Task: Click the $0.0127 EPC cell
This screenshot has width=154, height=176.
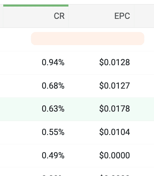Action: coord(115,86)
